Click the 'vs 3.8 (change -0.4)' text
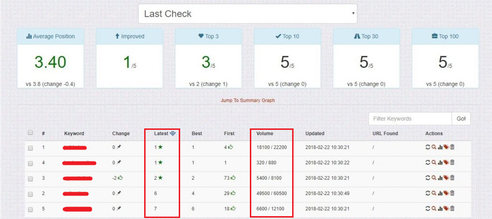 50,84
